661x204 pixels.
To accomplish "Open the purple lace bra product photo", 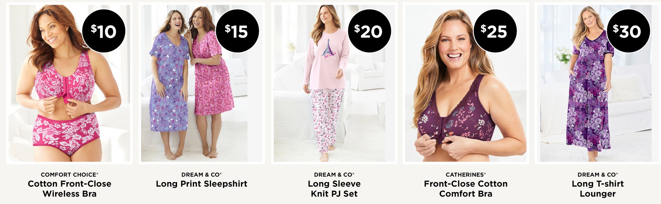I will click(466, 83).
